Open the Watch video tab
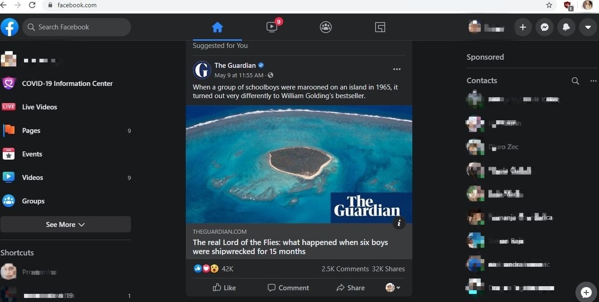599x302 pixels. click(x=272, y=27)
